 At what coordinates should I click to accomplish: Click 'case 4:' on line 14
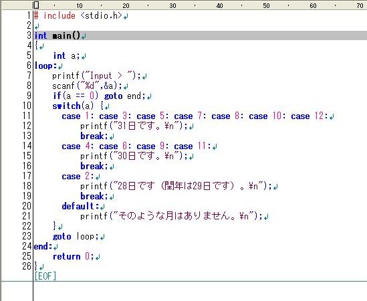pos(78,146)
